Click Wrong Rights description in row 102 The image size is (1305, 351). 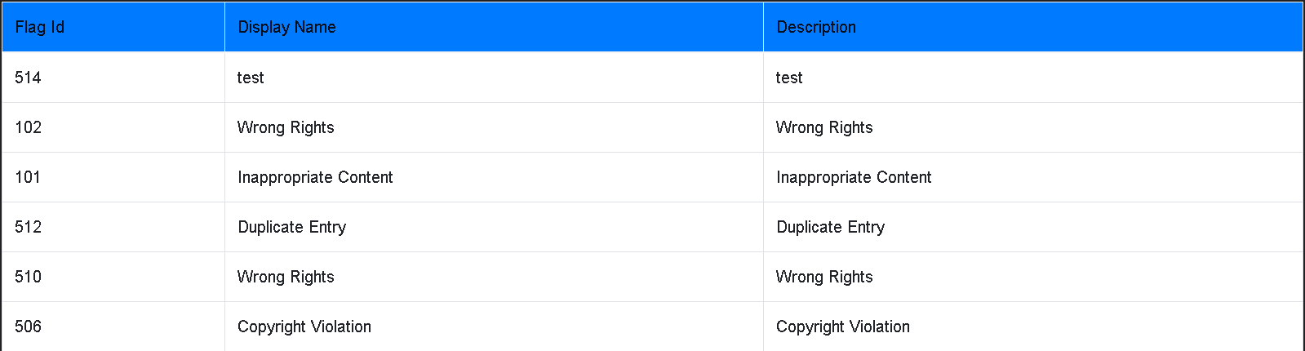pos(1032,127)
